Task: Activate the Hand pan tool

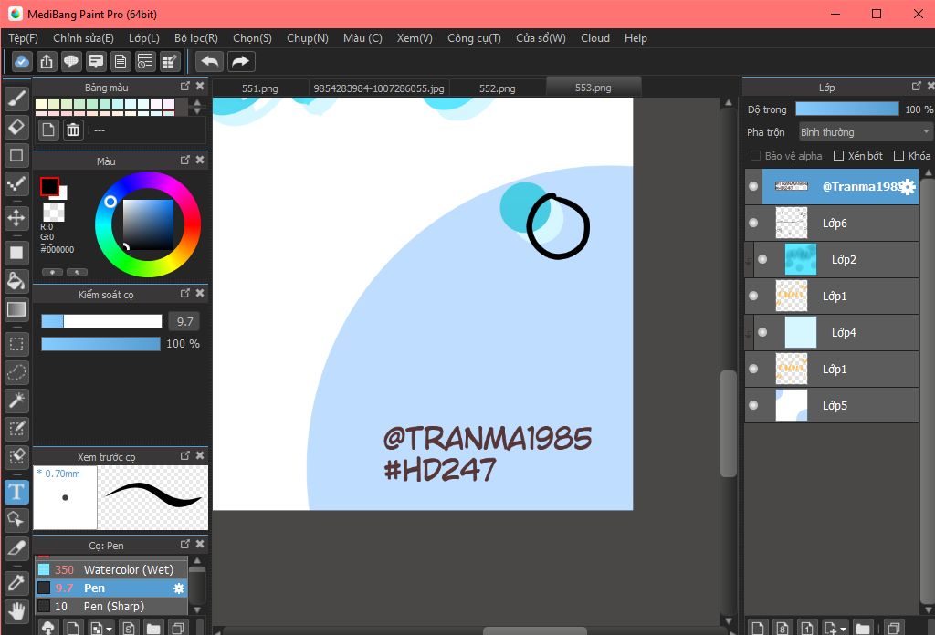Action: click(x=16, y=611)
